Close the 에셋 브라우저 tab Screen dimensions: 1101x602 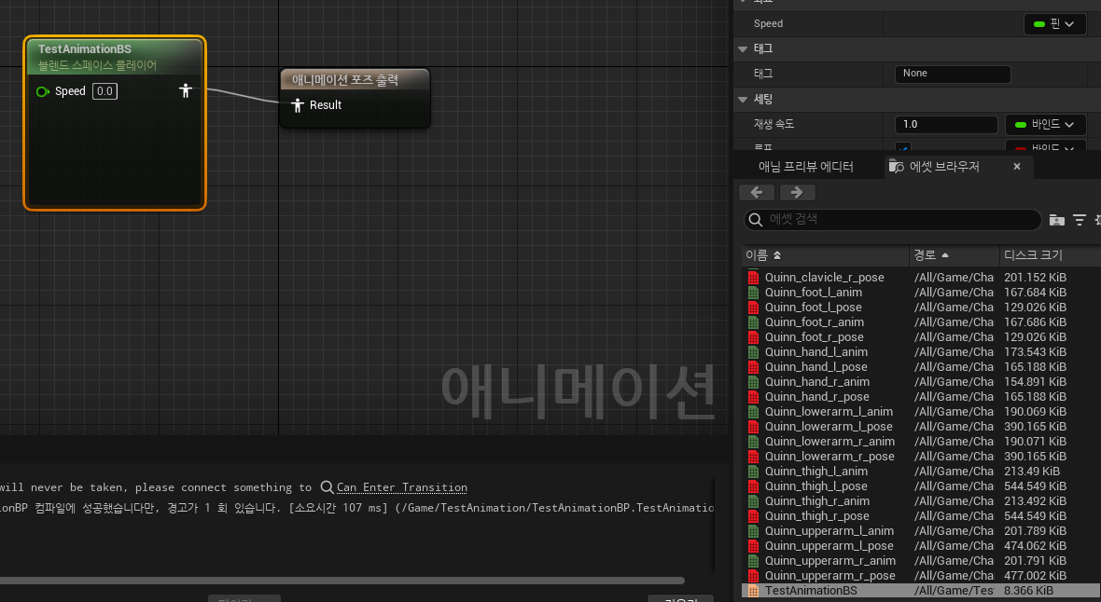[x=1017, y=167]
